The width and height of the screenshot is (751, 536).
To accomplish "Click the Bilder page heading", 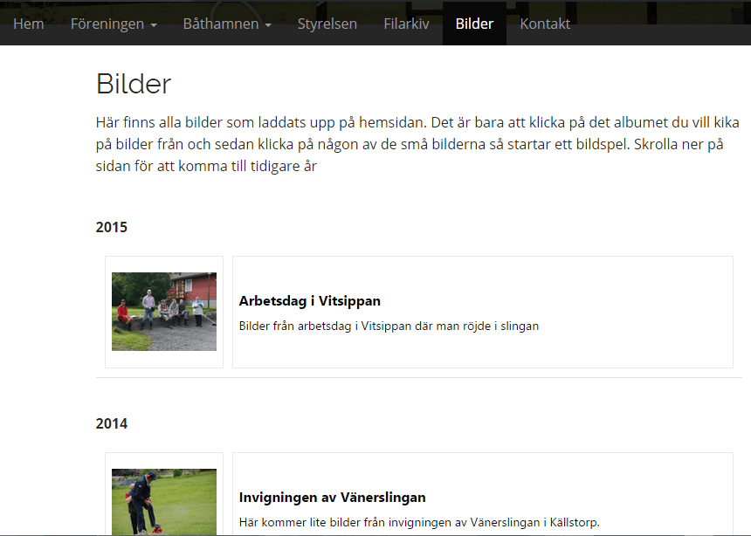I will (x=134, y=84).
